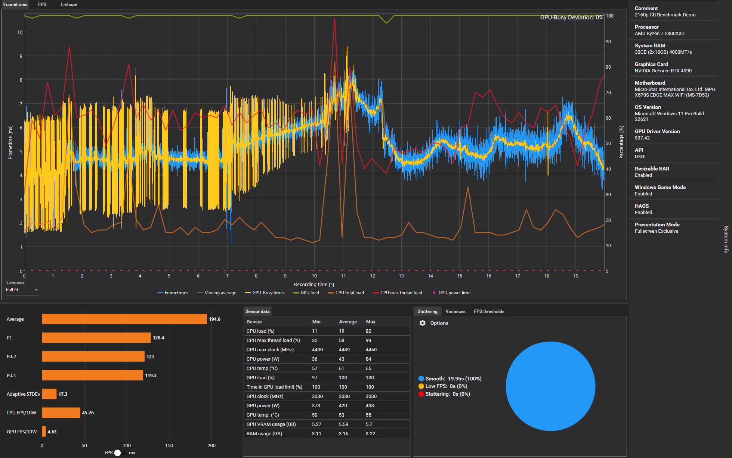Image resolution: width=732 pixels, height=458 pixels.
Task: Select the CPU max clock (MHz) row
Action: coord(327,350)
